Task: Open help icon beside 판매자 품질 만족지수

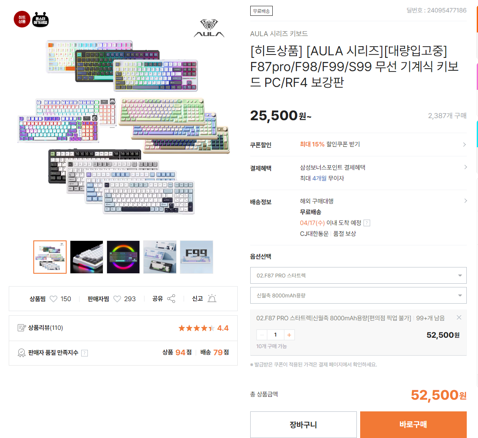Action: click(x=85, y=353)
